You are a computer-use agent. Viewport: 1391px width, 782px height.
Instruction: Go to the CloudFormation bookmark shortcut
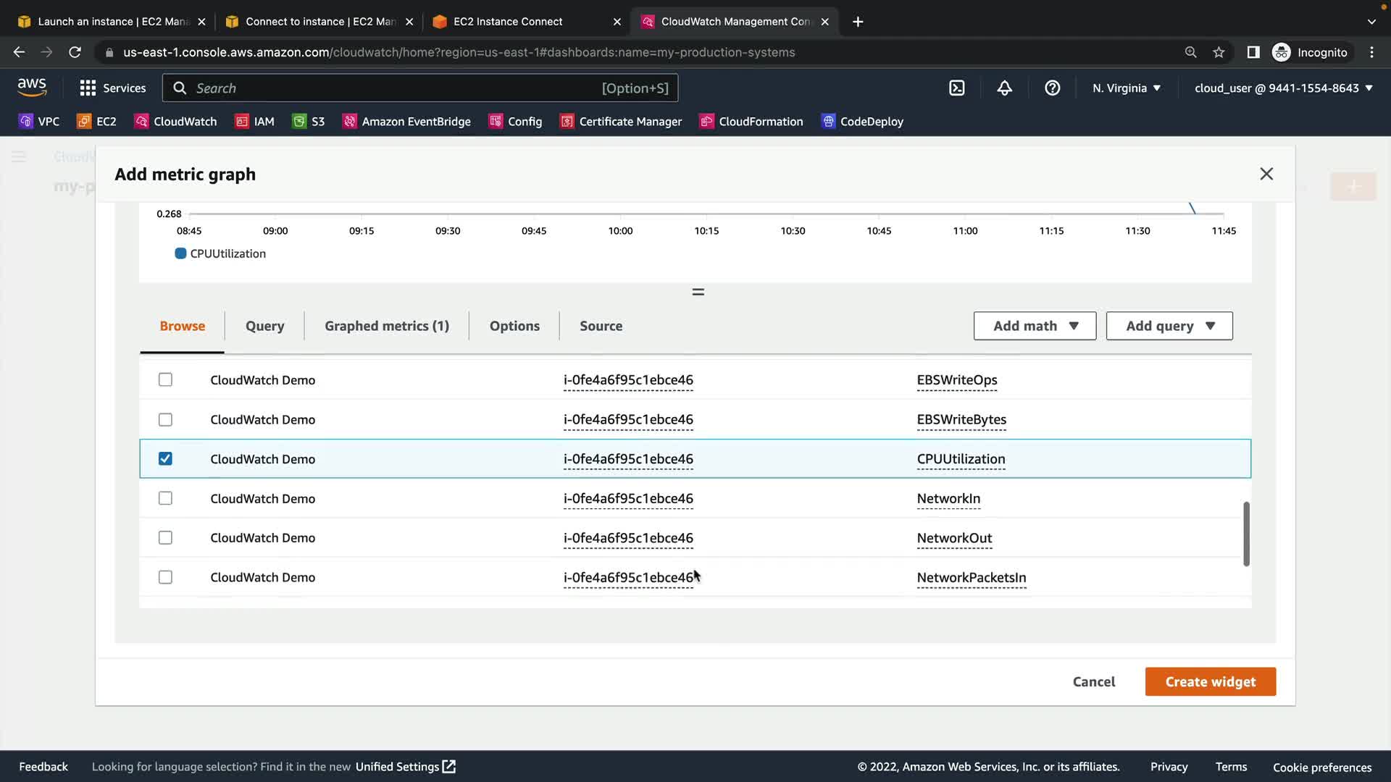pyautogui.click(x=751, y=122)
